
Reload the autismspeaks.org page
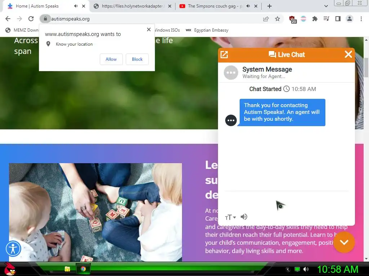tap(31, 19)
